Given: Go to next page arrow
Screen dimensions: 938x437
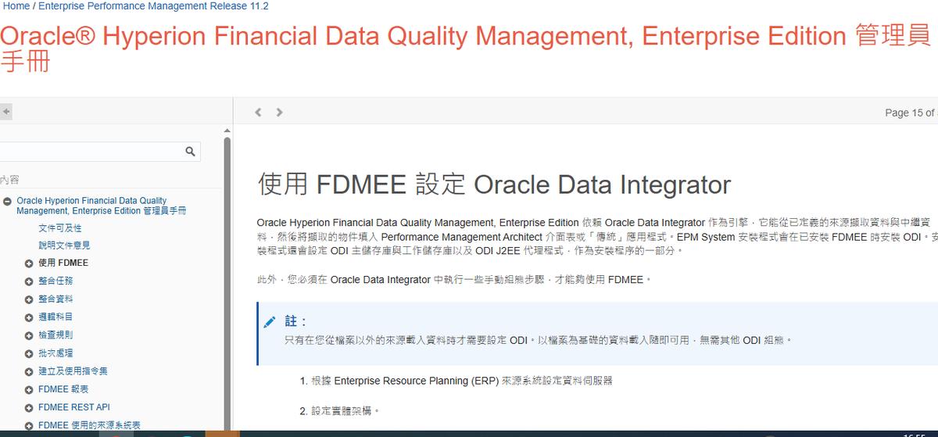Looking at the screenshot, I should (x=279, y=113).
